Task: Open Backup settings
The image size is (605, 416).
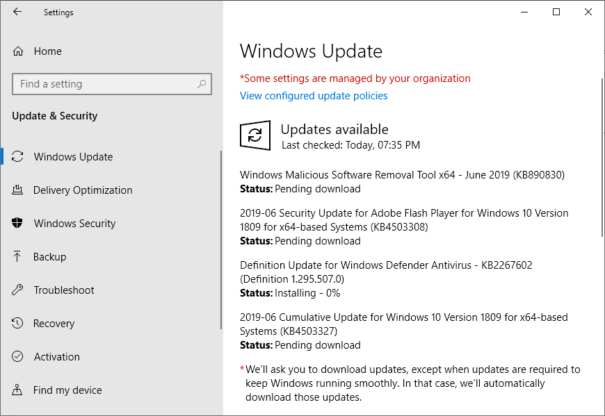Action: 50,257
